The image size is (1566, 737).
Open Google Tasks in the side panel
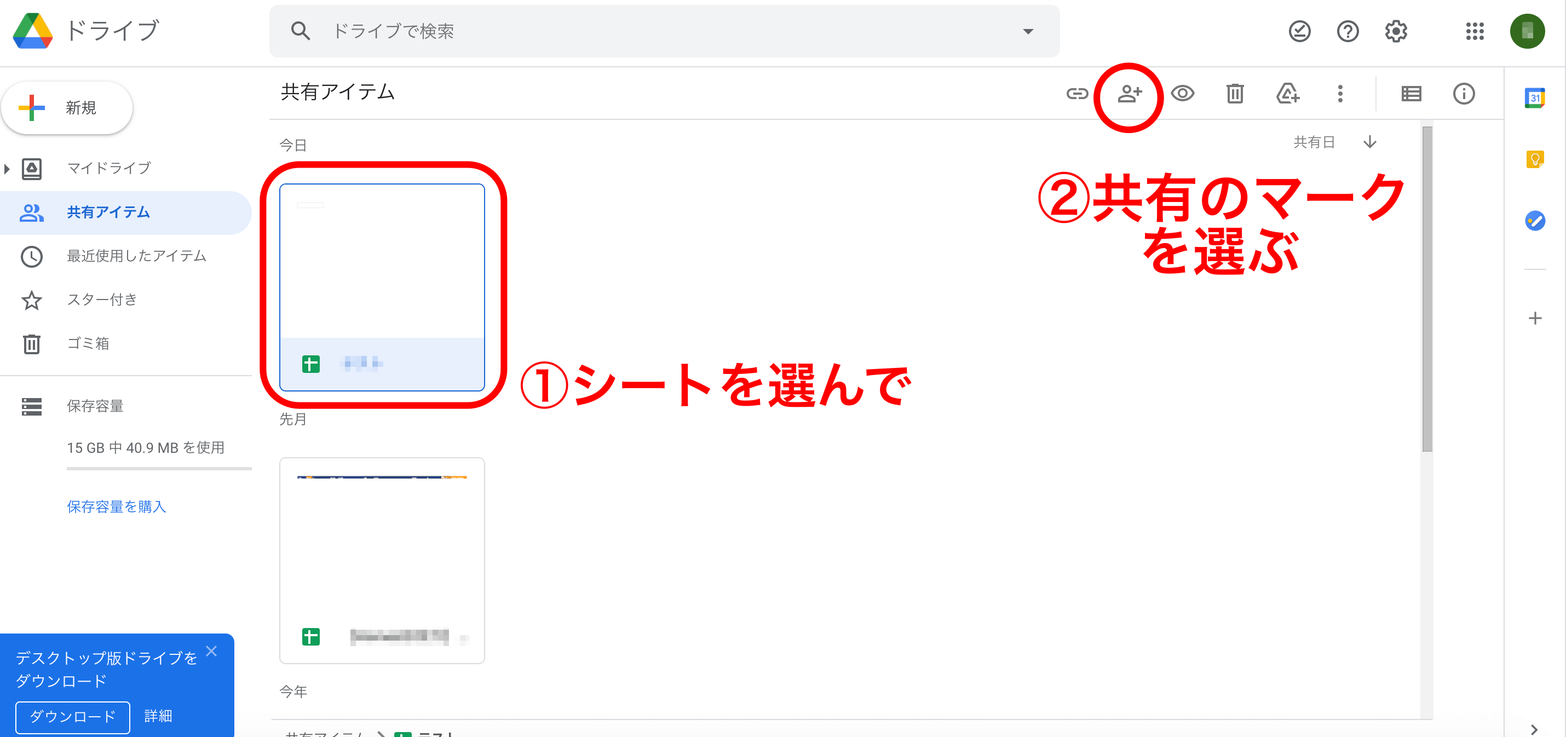pyautogui.click(x=1536, y=221)
